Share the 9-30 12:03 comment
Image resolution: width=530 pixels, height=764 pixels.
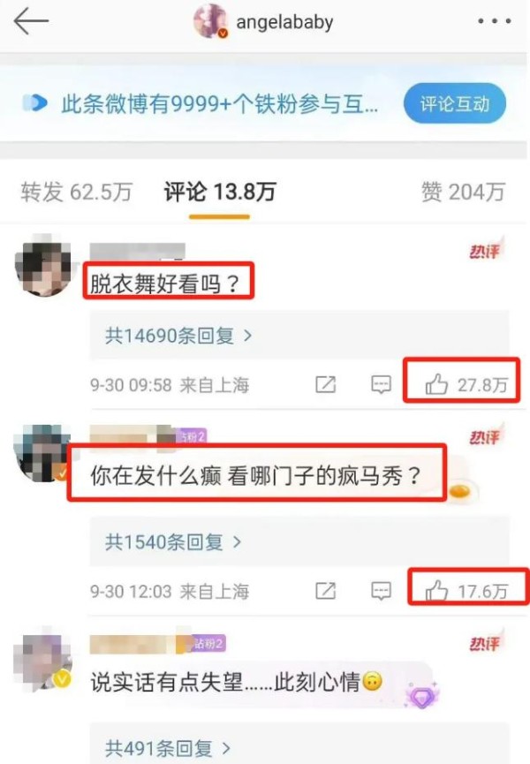tap(325, 591)
